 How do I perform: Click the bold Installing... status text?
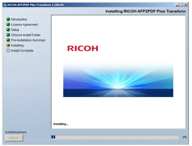click(x=61, y=124)
